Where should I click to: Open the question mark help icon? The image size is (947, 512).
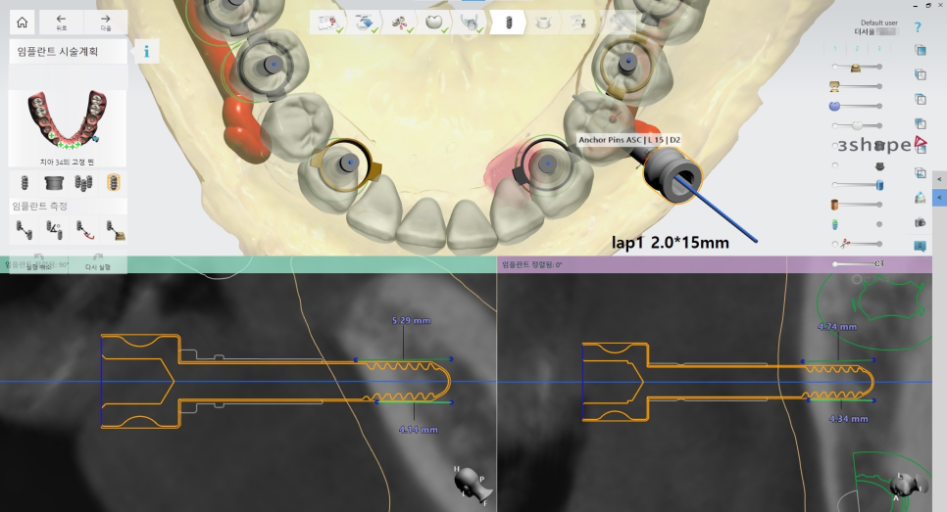point(918,27)
